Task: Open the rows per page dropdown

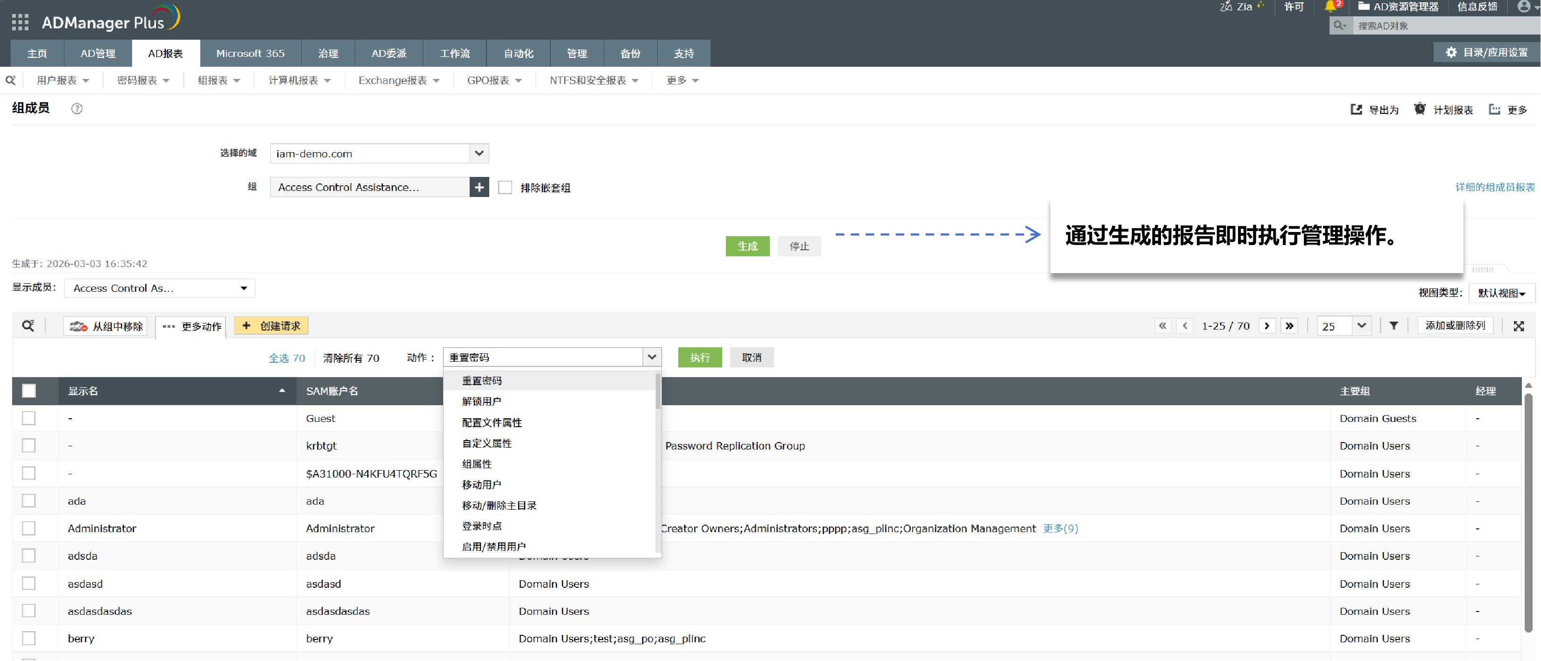Action: 1361,326
